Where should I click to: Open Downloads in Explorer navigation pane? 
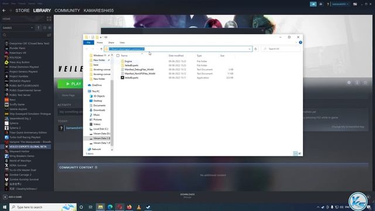point(97,110)
